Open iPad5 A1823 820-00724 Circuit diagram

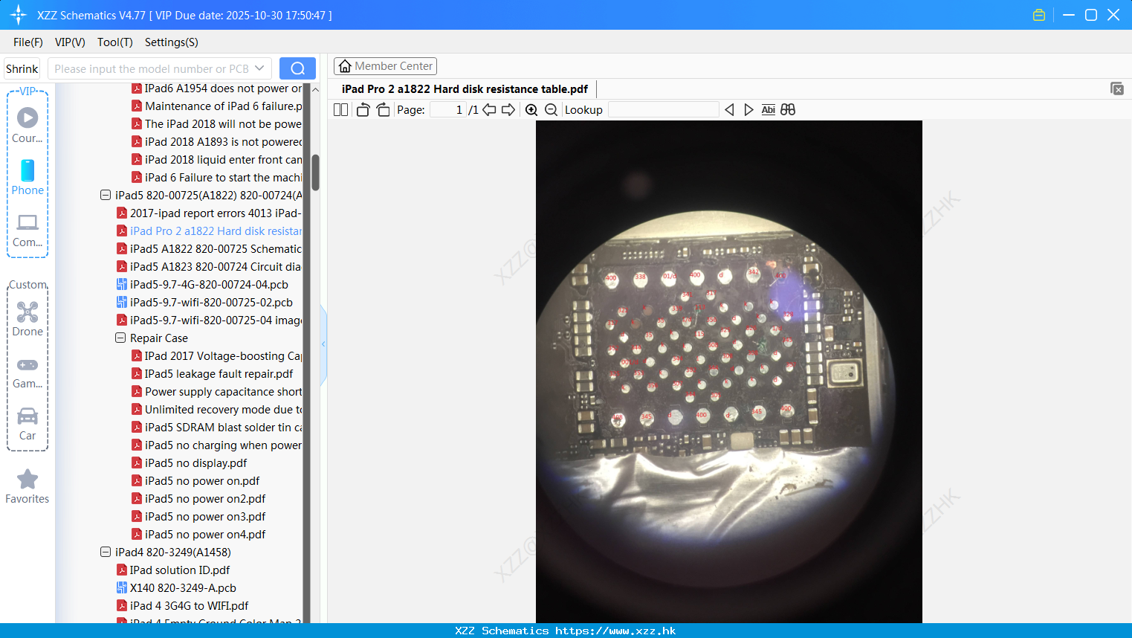pyautogui.click(x=209, y=266)
